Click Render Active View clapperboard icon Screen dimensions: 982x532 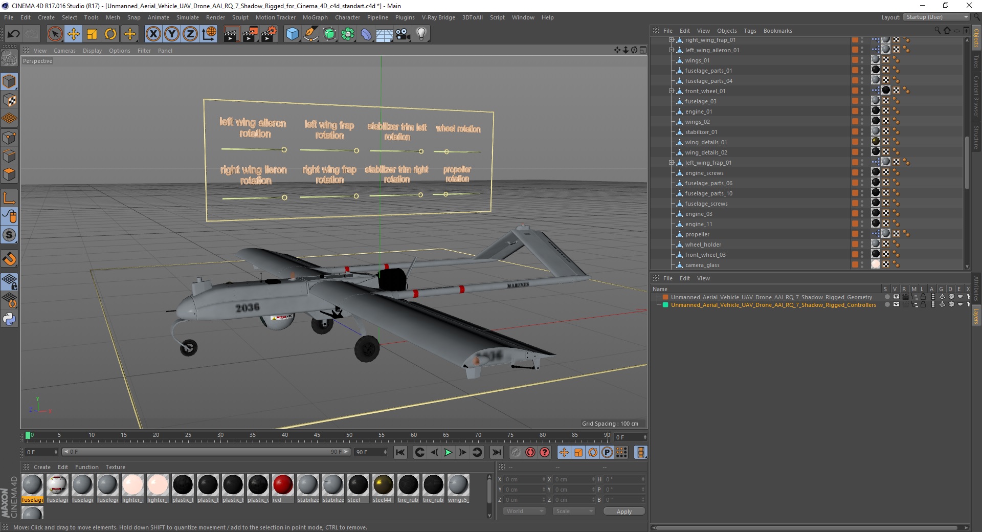pos(231,34)
